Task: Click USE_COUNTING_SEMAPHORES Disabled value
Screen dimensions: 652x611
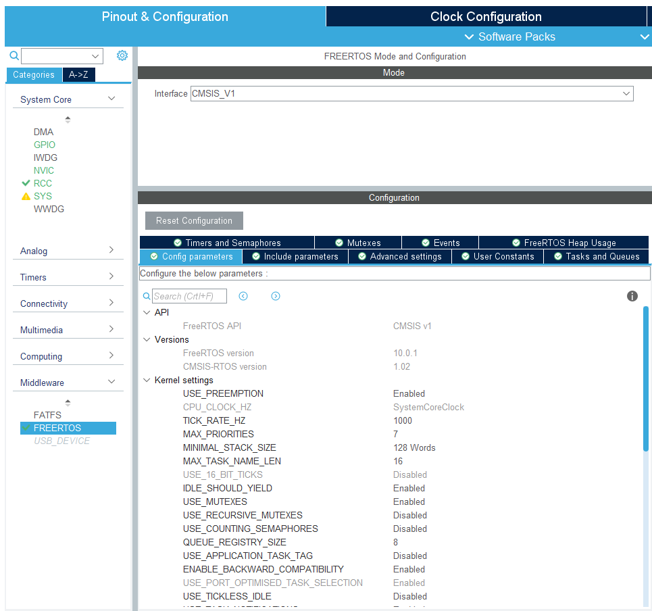Action: click(410, 529)
